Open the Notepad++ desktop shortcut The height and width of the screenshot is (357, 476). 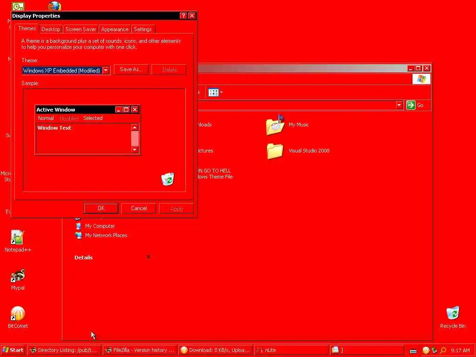[x=17, y=237]
